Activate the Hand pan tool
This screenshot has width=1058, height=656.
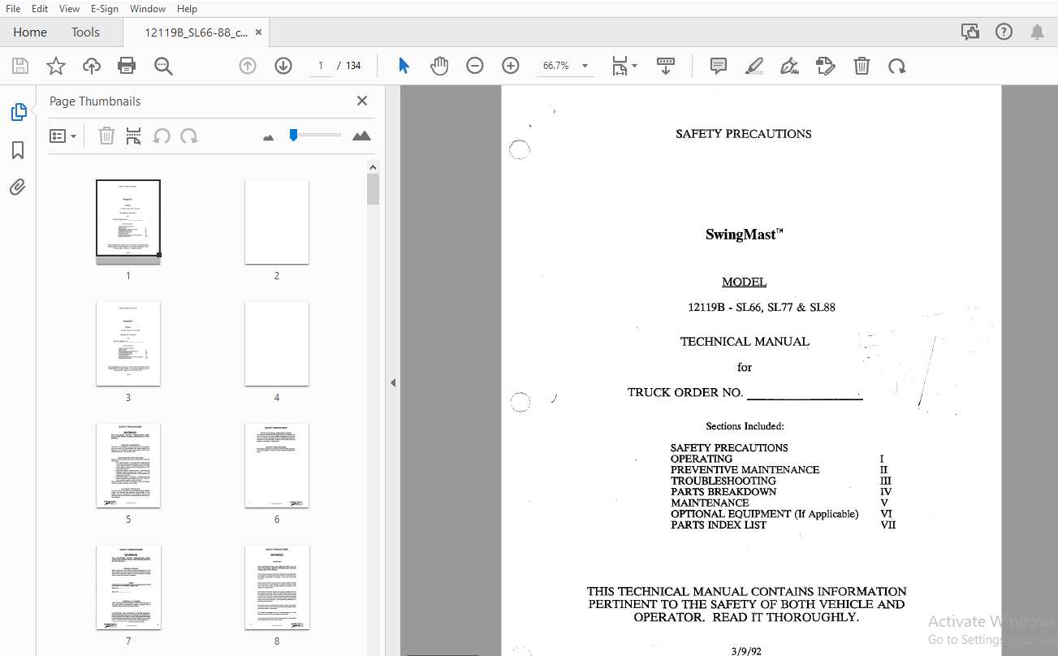[x=439, y=66]
